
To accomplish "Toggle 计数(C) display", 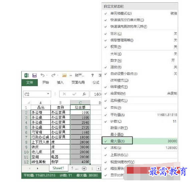I will (140, 122).
